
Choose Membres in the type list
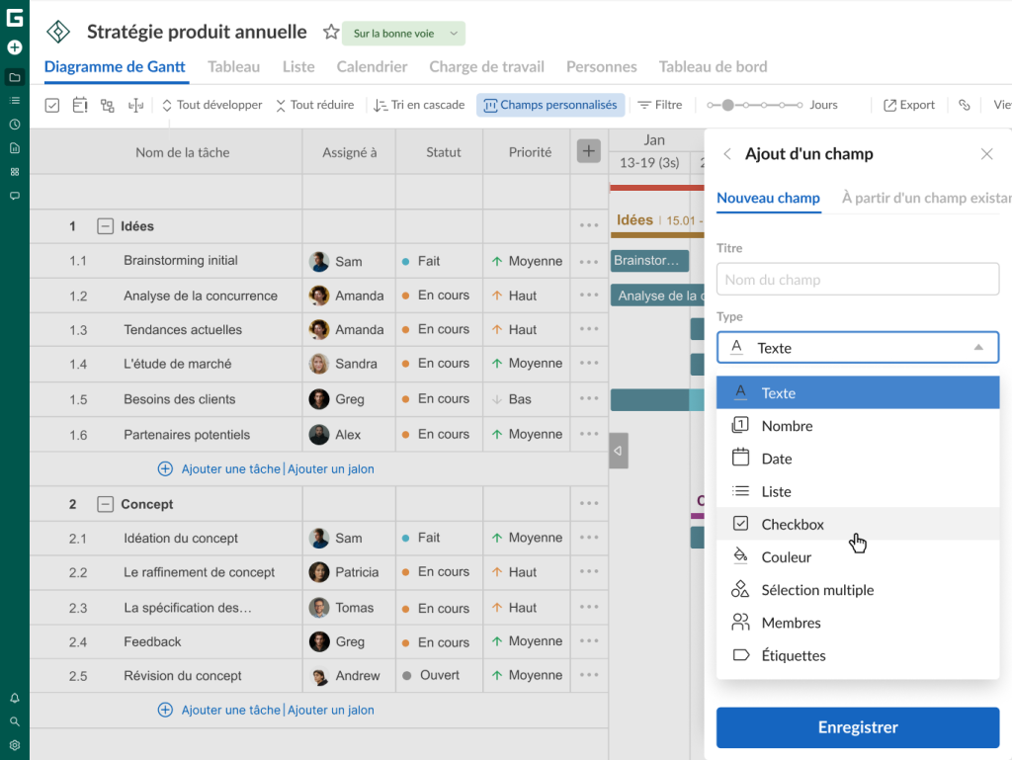point(858,623)
